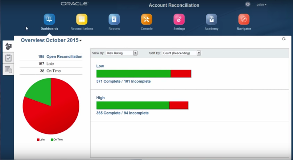Click the Dashboards label
The image size is (293, 160).
click(49, 29)
